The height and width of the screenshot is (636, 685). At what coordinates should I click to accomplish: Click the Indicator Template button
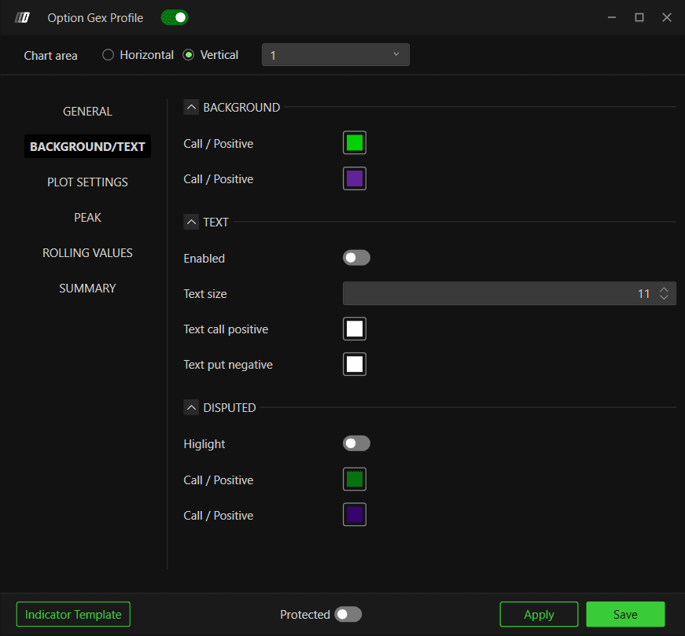tap(73, 614)
